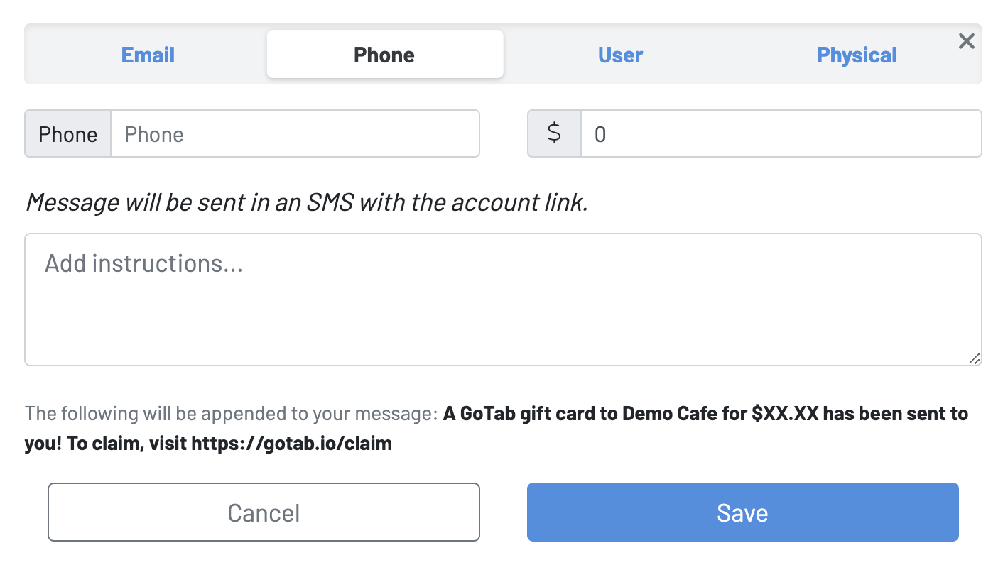Click the dollar sign addon icon

click(x=554, y=134)
